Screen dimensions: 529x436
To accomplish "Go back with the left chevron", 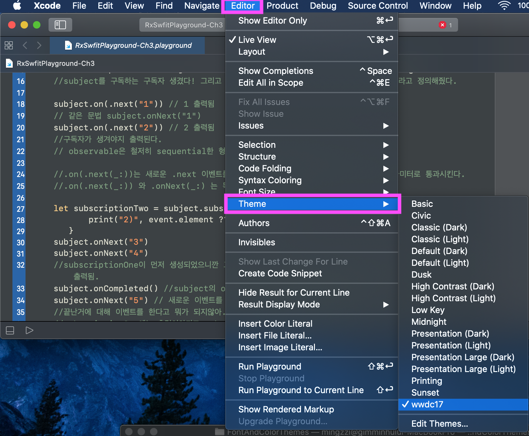I will pyautogui.click(x=25, y=45).
